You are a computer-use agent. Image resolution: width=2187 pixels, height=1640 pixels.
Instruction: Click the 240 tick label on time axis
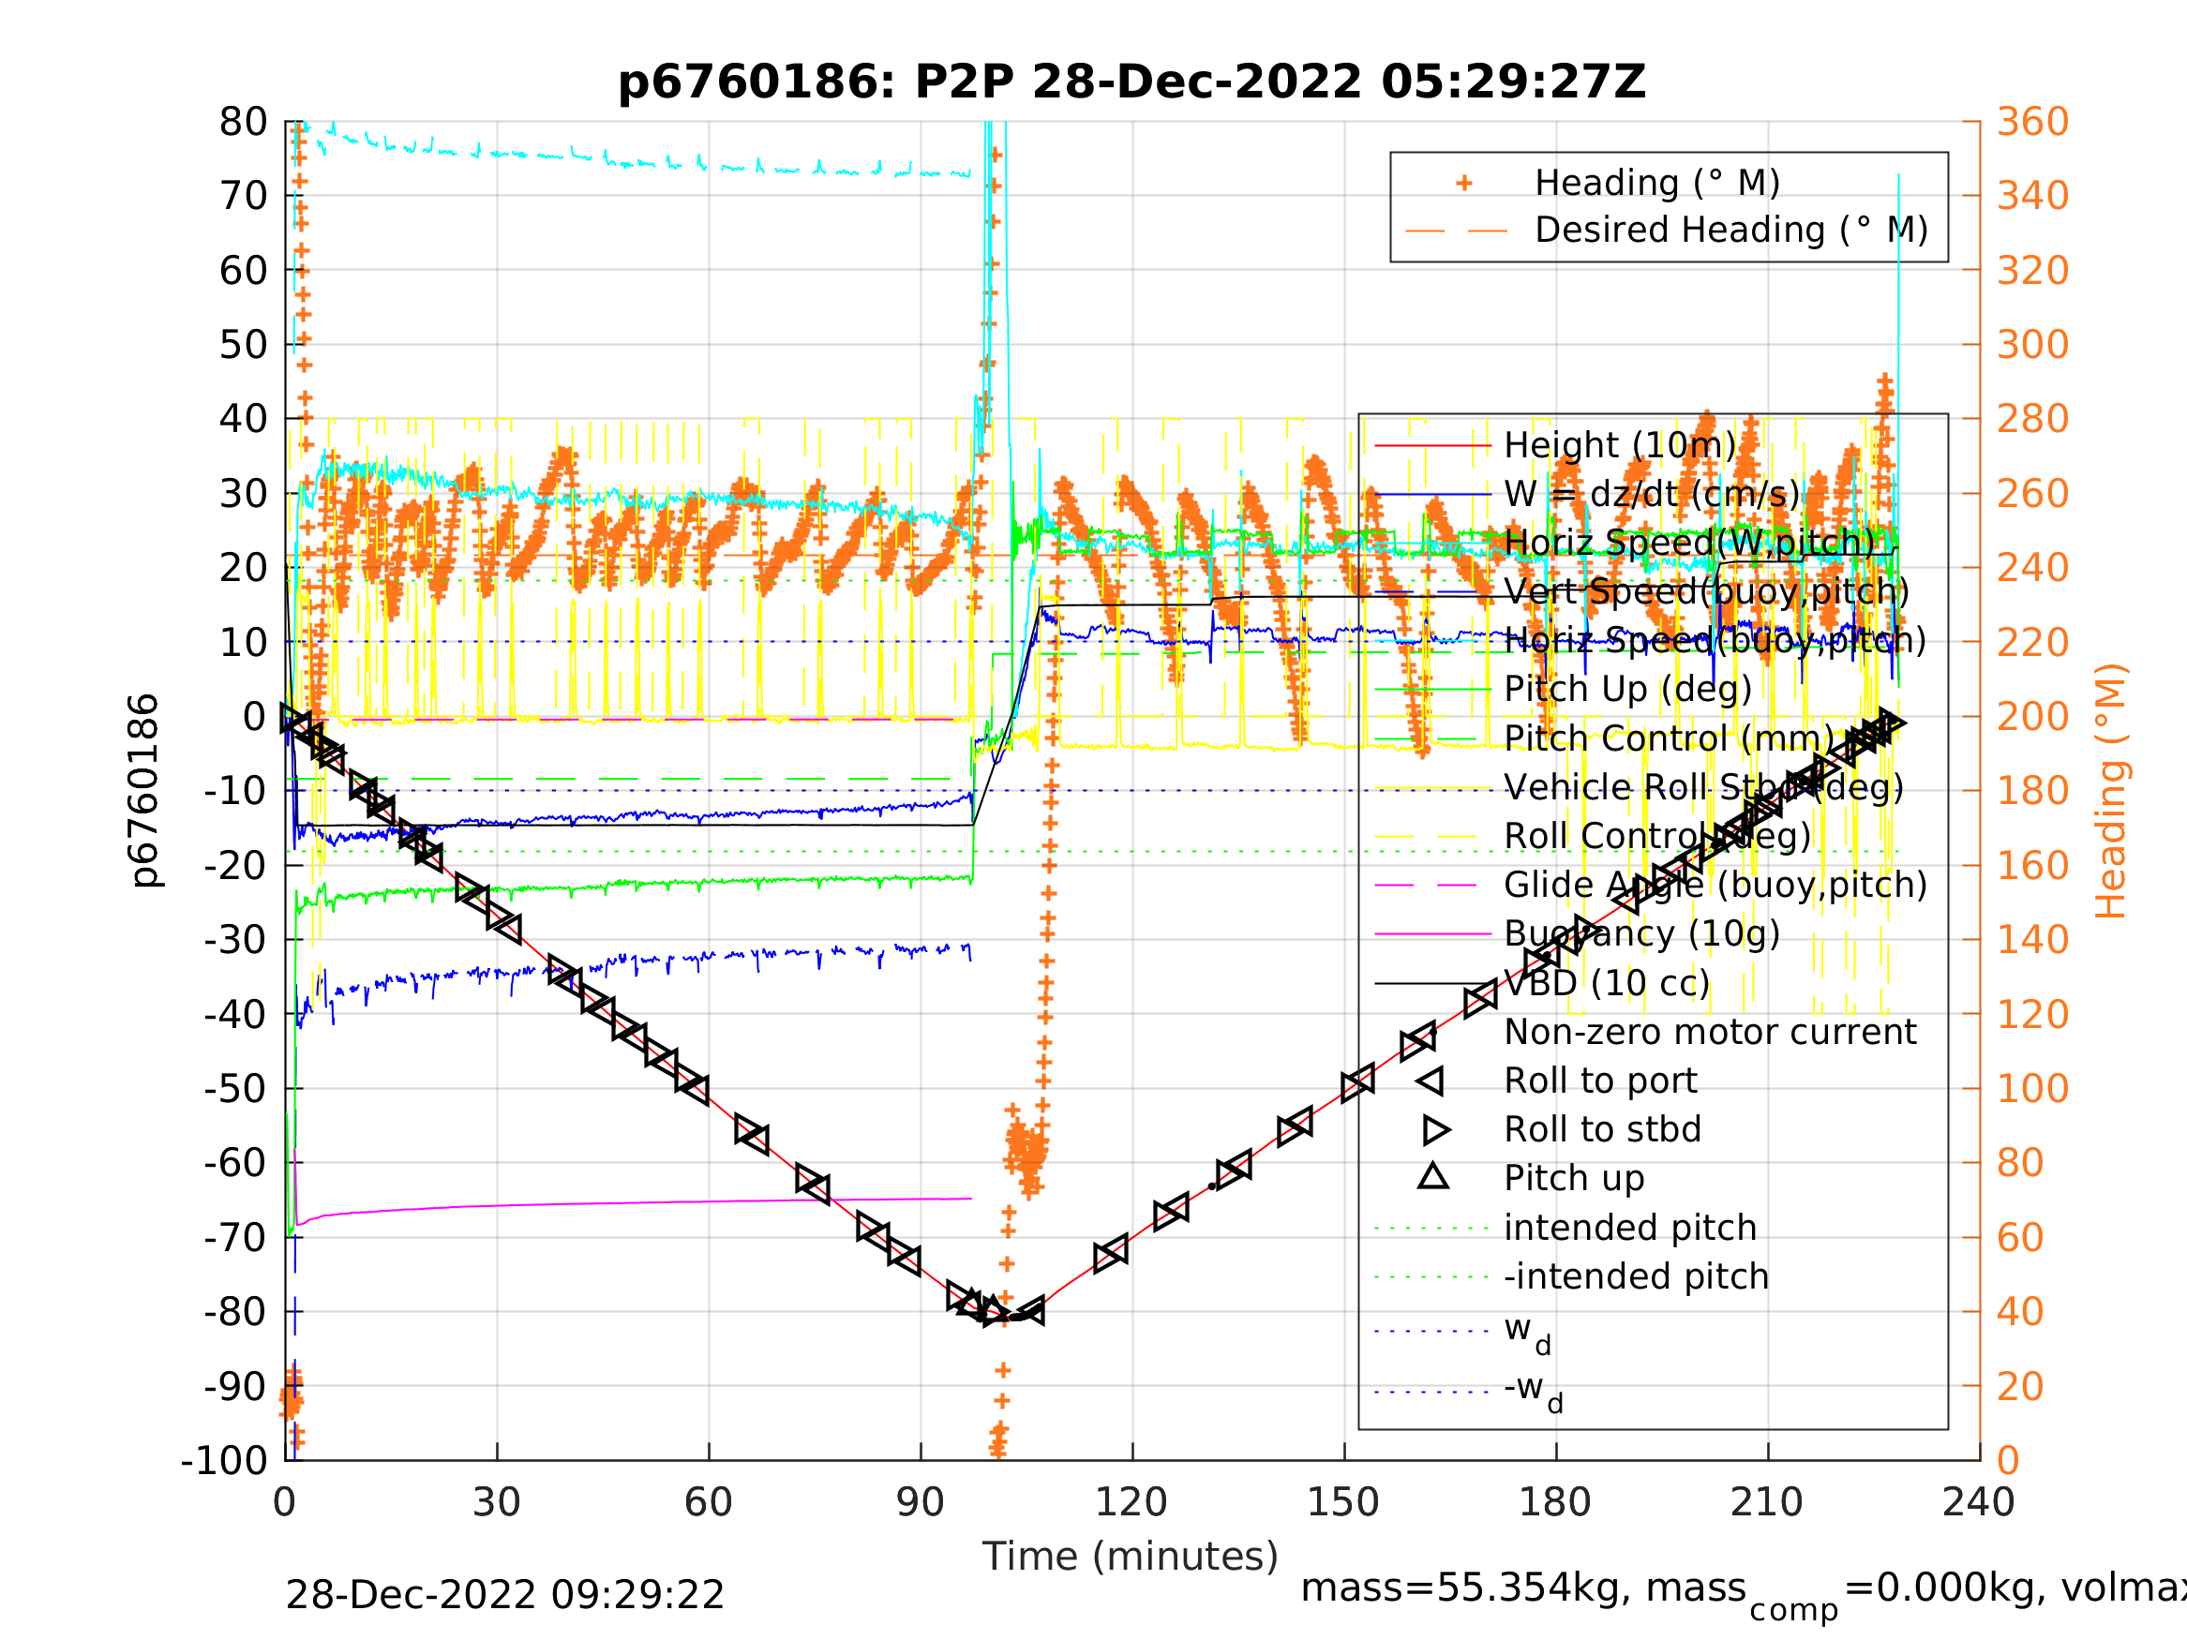pyautogui.click(x=1978, y=1502)
